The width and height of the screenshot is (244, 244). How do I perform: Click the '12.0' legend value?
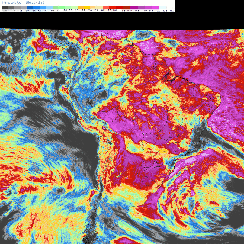coord(158,11)
